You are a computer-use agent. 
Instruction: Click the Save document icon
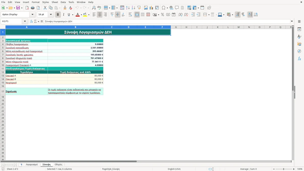(18, 8)
